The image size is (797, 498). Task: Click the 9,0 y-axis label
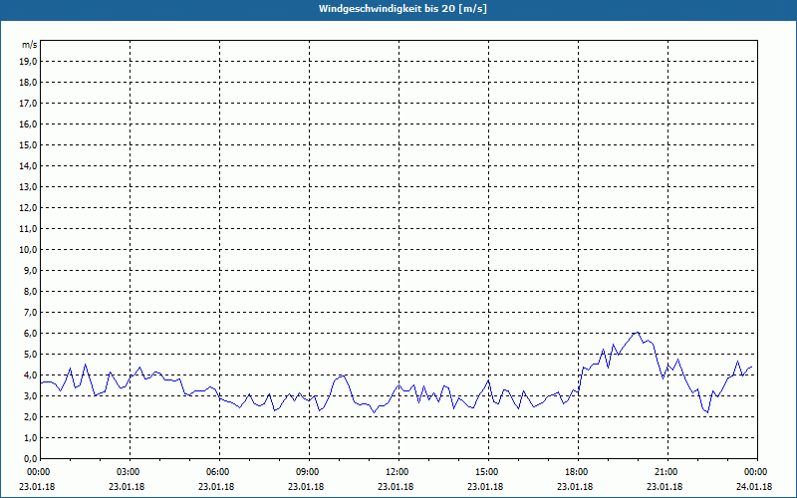click(30, 270)
